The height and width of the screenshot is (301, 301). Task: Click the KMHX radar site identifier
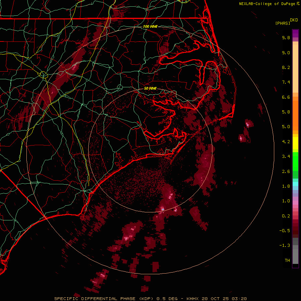[x=193, y=299]
